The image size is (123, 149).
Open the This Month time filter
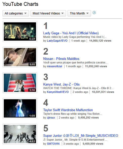79,13
